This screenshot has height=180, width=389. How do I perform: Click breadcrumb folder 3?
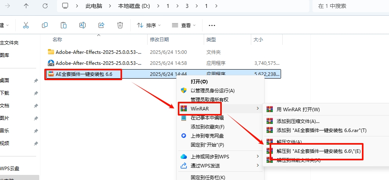(187, 6)
